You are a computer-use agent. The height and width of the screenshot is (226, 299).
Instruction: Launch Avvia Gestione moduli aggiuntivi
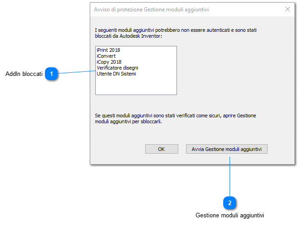pos(227,149)
